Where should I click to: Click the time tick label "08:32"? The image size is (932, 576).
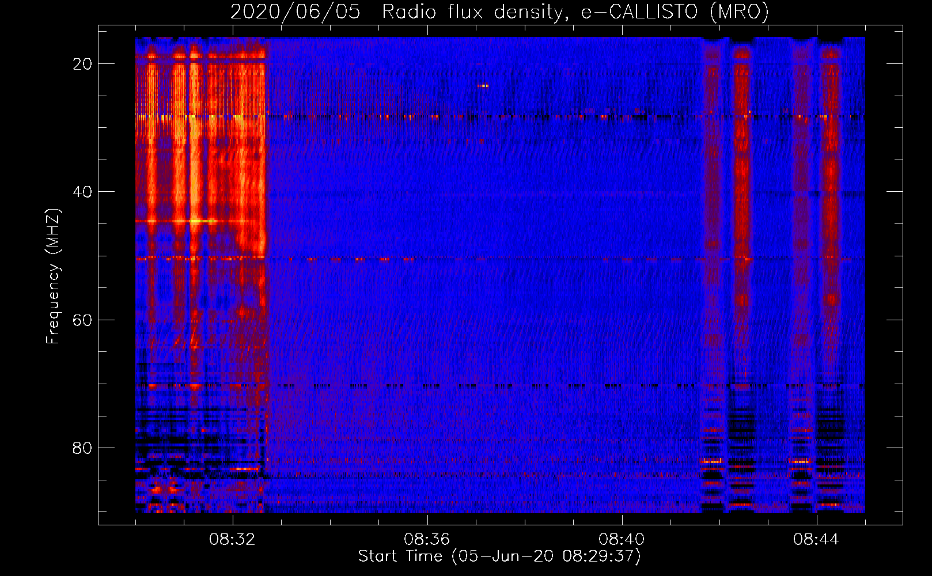click(x=232, y=540)
